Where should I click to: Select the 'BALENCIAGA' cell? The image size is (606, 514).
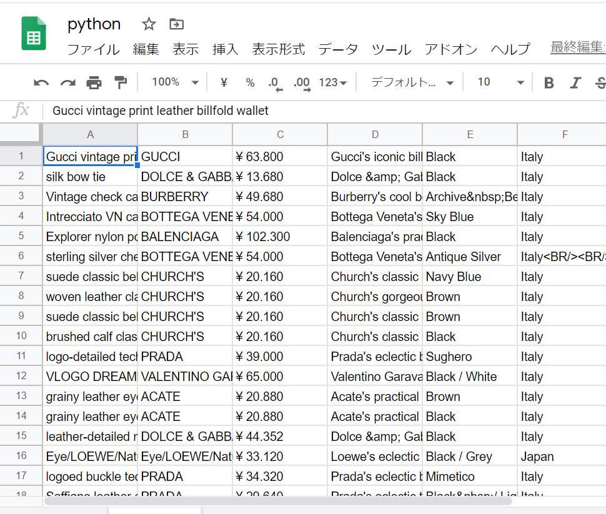point(185,236)
